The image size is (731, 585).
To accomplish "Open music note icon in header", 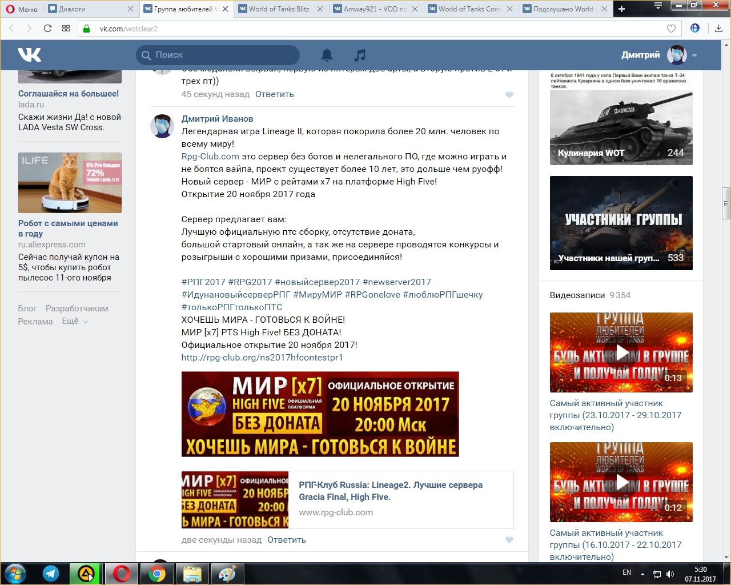I will (x=359, y=55).
